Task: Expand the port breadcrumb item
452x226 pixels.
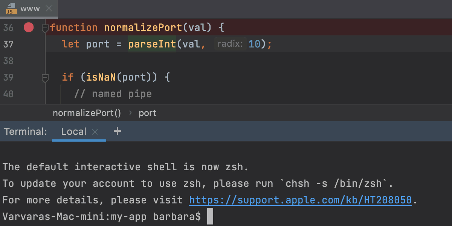Action: (x=147, y=113)
